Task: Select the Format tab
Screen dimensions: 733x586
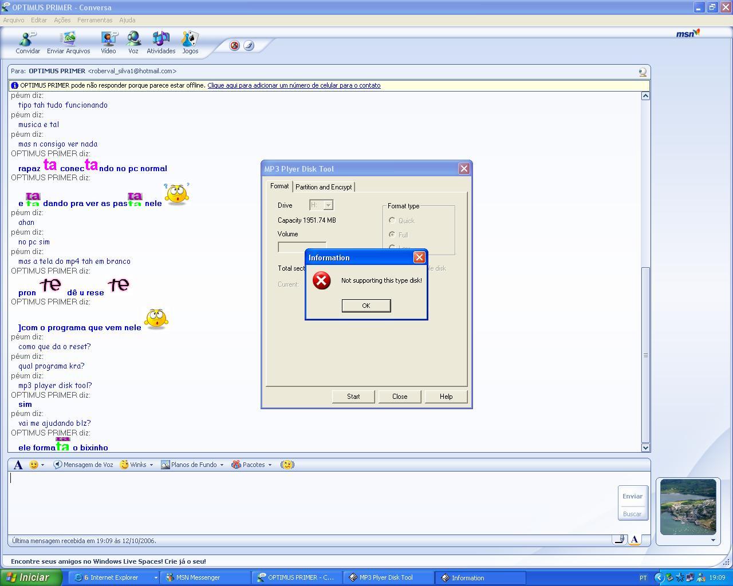Action: click(279, 186)
